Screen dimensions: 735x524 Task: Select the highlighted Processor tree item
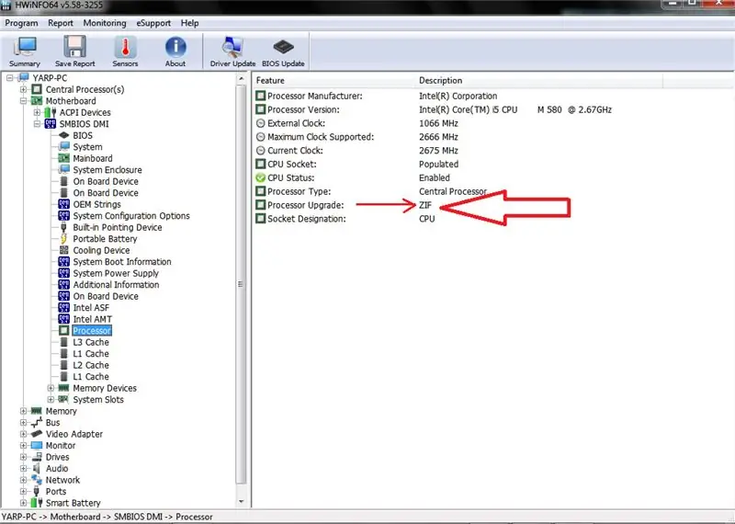[x=92, y=331]
